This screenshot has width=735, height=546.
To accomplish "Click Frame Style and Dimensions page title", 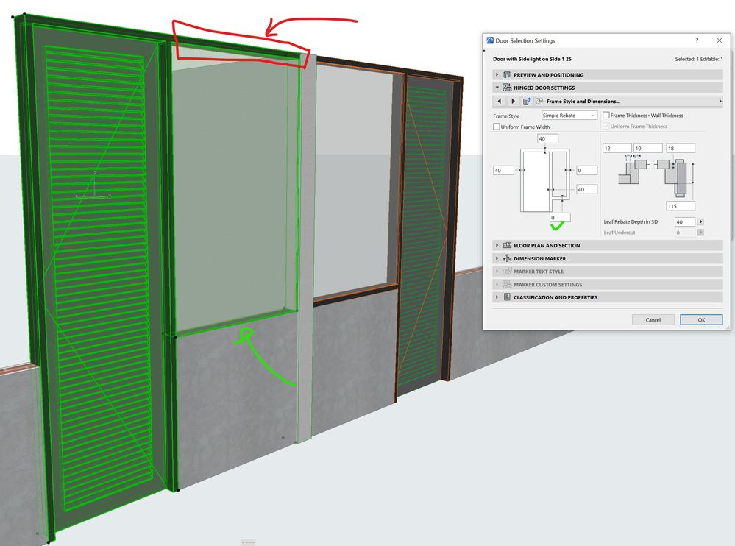I will (x=583, y=102).
